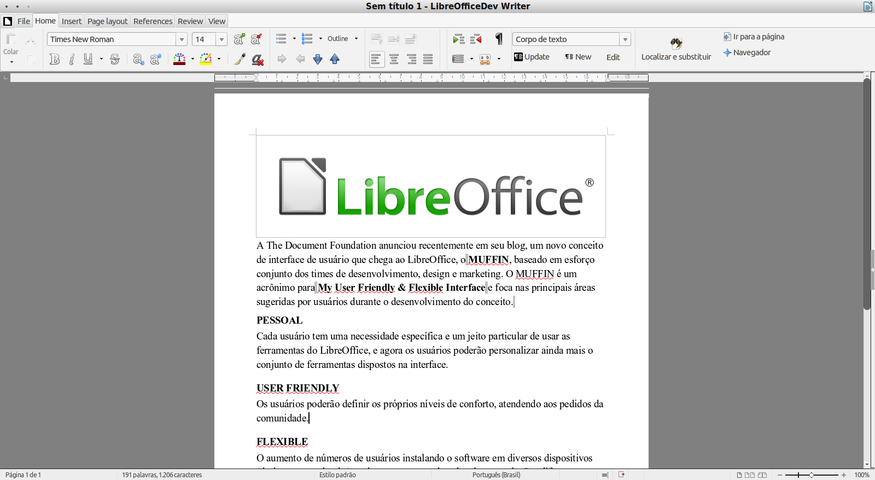Toggle strikethrough formatting
The height and width of the screenshot is (480, 875).
pyautogui.click(x=115, y=59)
